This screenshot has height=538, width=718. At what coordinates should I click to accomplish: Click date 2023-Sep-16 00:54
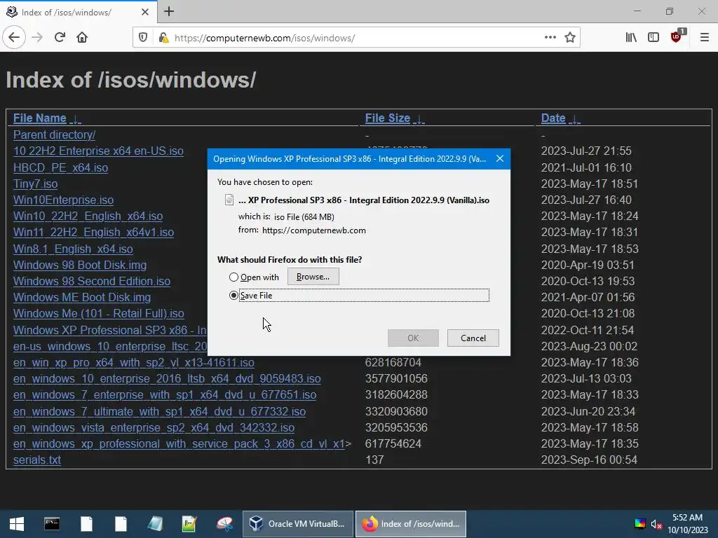point(589,460)
